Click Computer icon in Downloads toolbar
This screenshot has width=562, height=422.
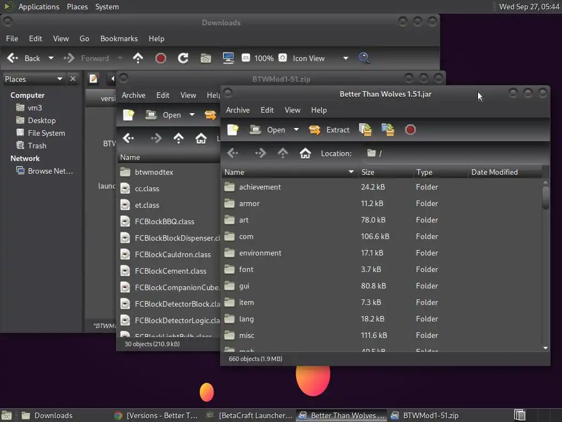pos(228,58)
